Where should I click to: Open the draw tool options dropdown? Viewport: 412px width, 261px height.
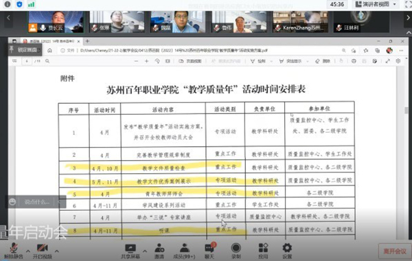point(272,61)
